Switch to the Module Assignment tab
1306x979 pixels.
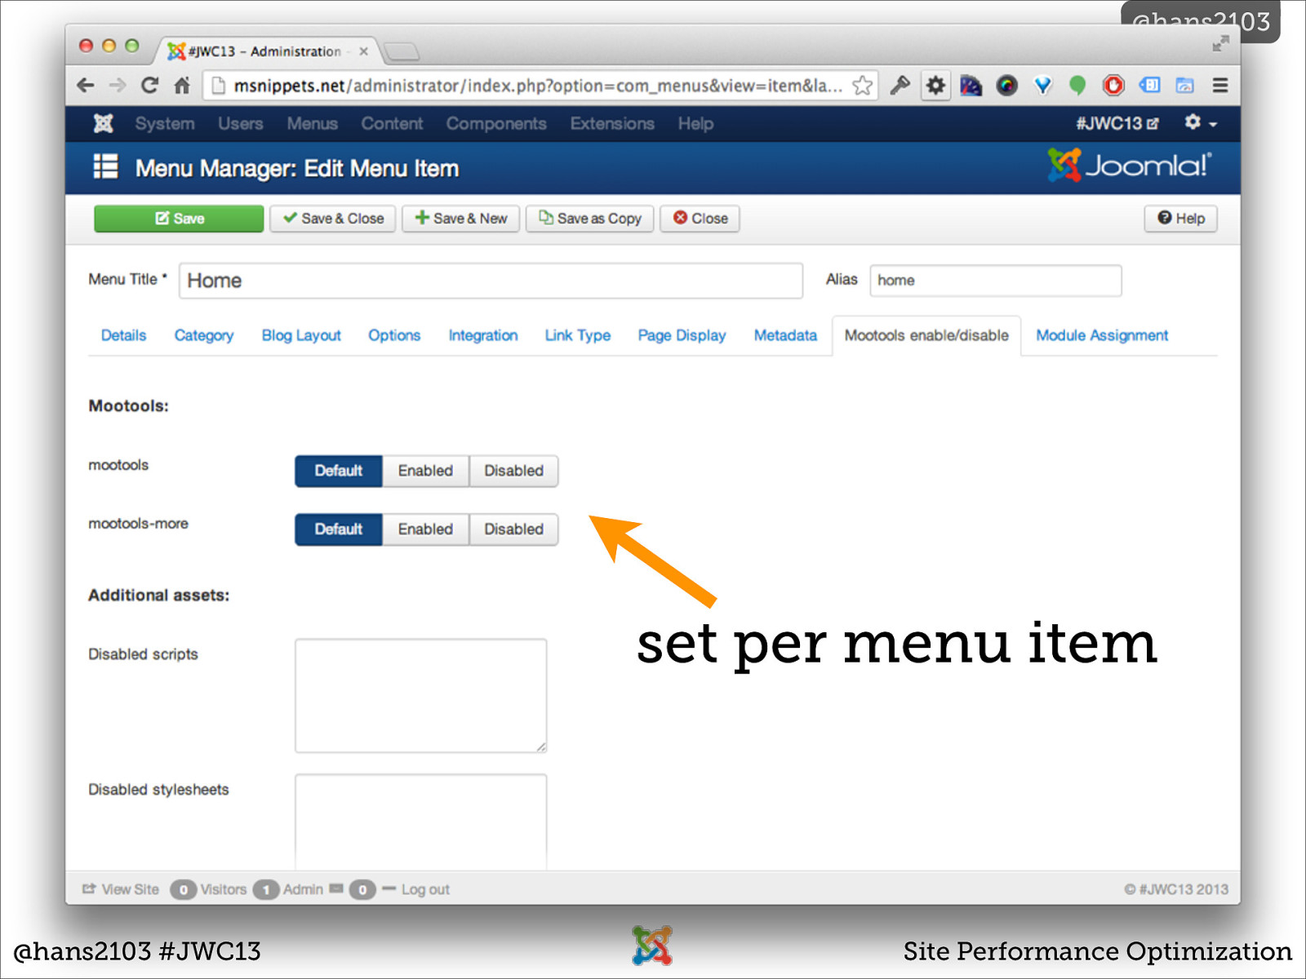pyautogui.click(x=1102, y=335)
